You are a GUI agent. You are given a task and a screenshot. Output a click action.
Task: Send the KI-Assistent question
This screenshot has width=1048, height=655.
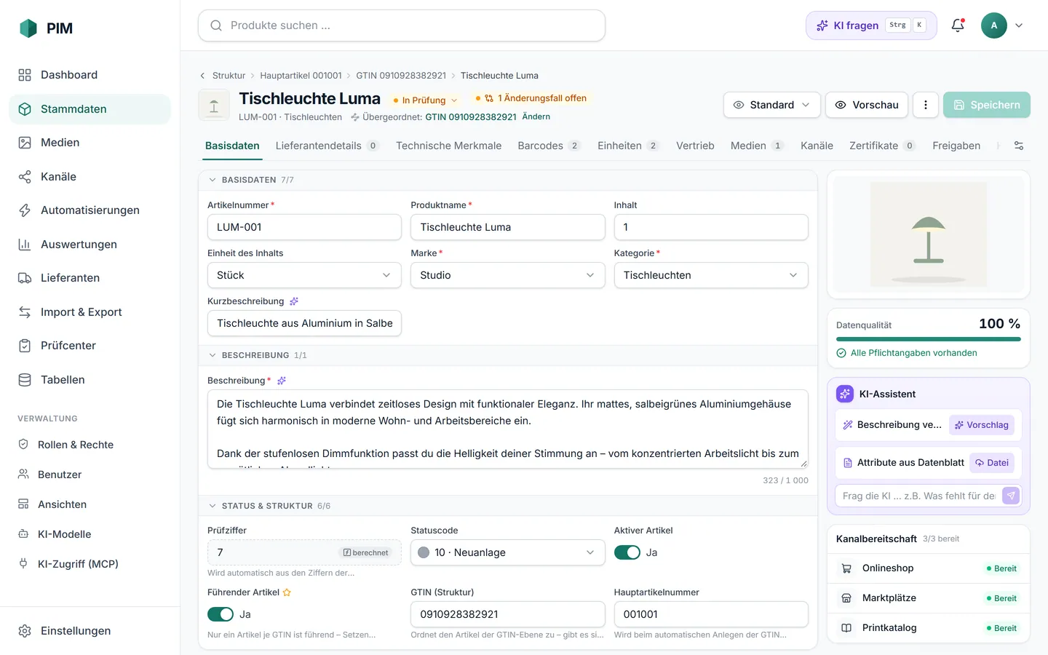1011,496
